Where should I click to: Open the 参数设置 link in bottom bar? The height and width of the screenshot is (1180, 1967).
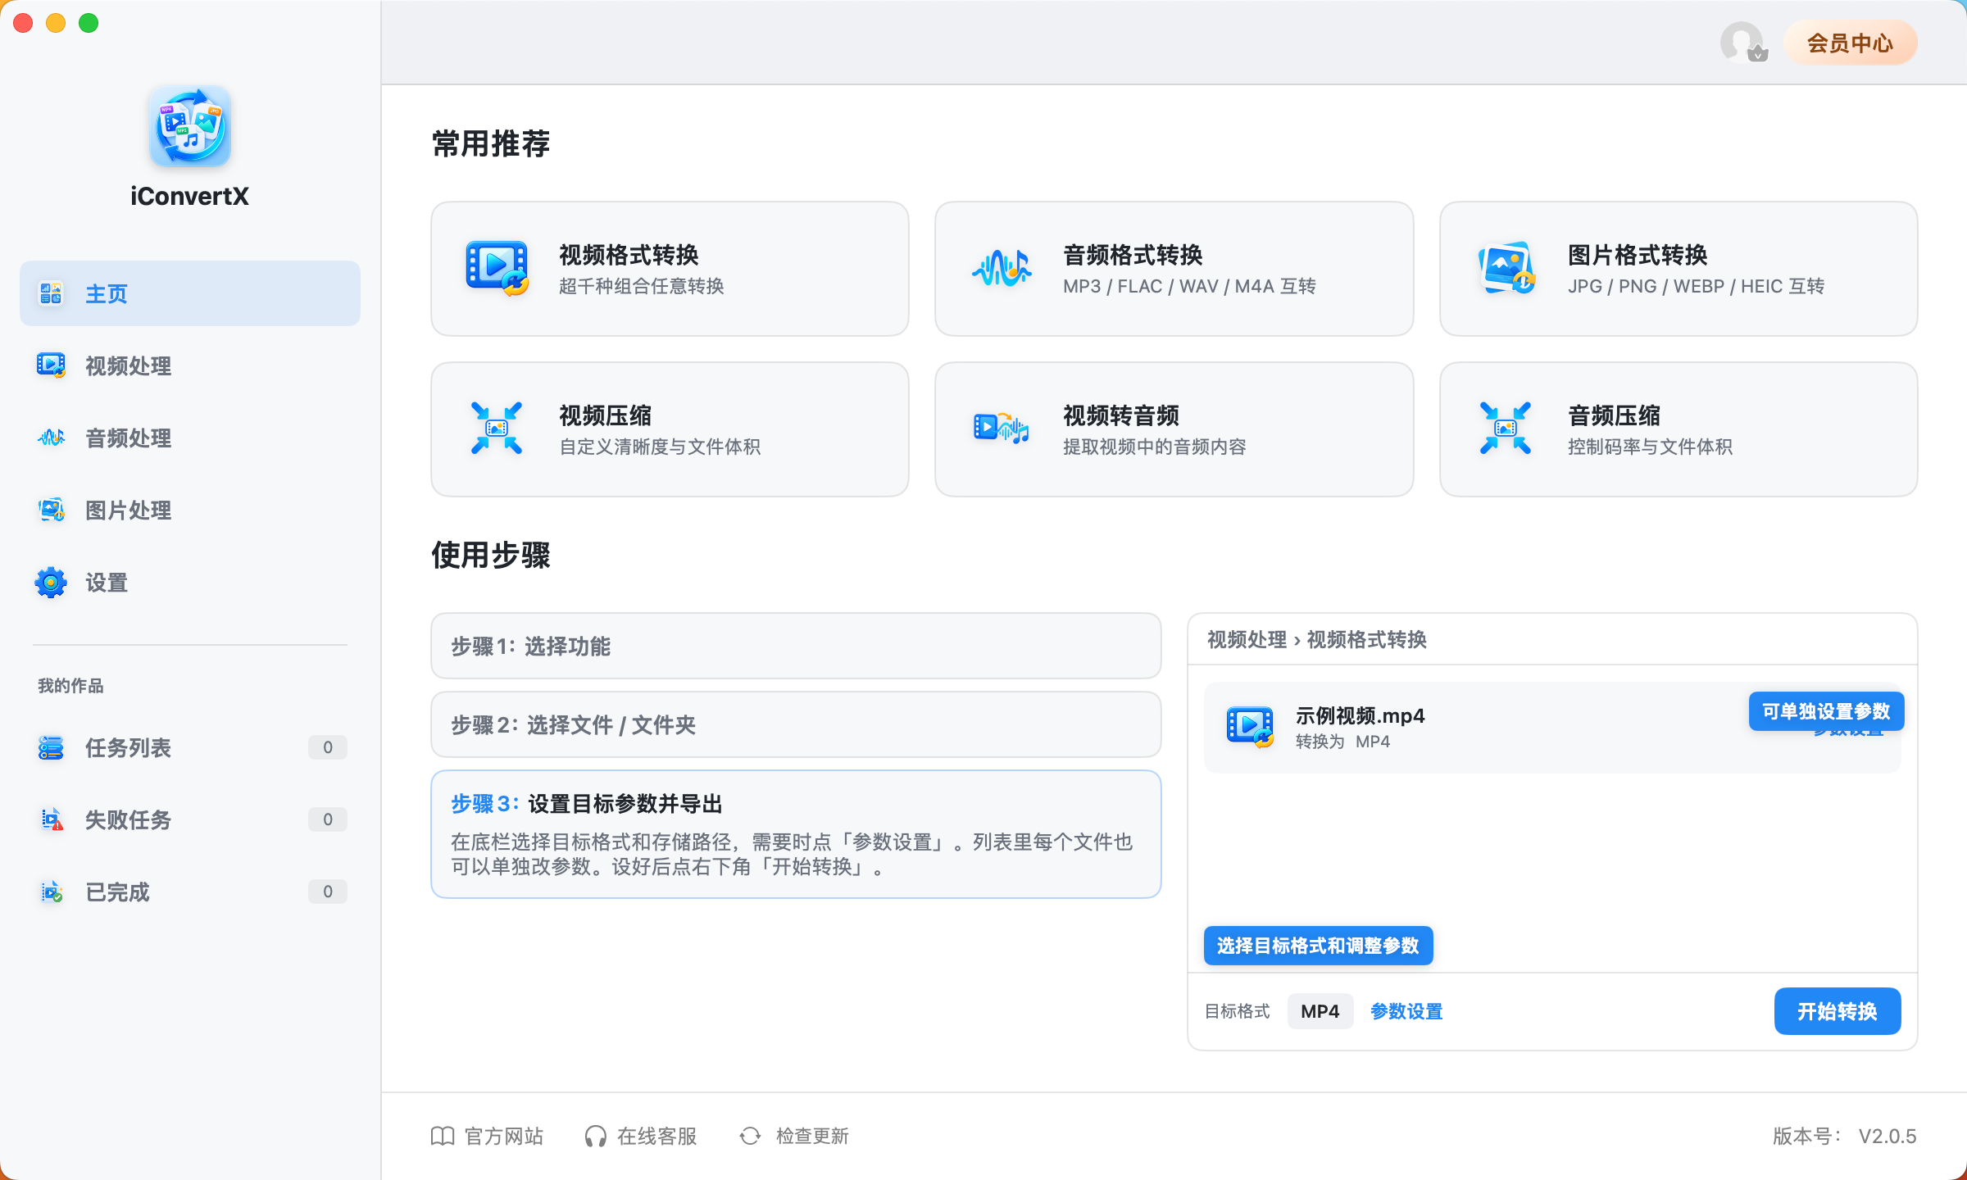tap(1406, 1011)
